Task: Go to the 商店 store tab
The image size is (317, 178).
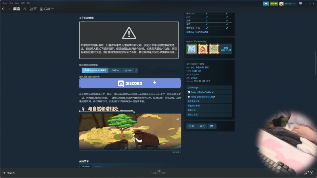Action: (x=17, y=9)
